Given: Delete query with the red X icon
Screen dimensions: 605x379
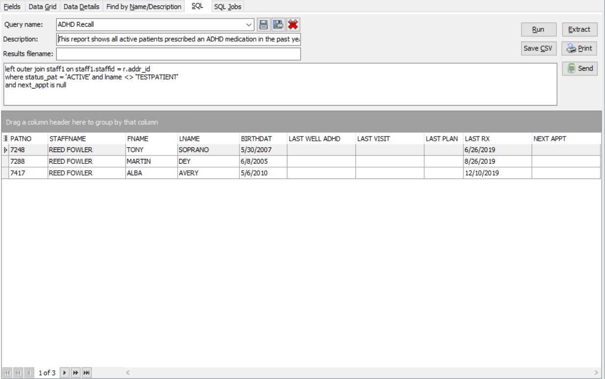Looking at the screenshot, I should (x=293, y=24).
